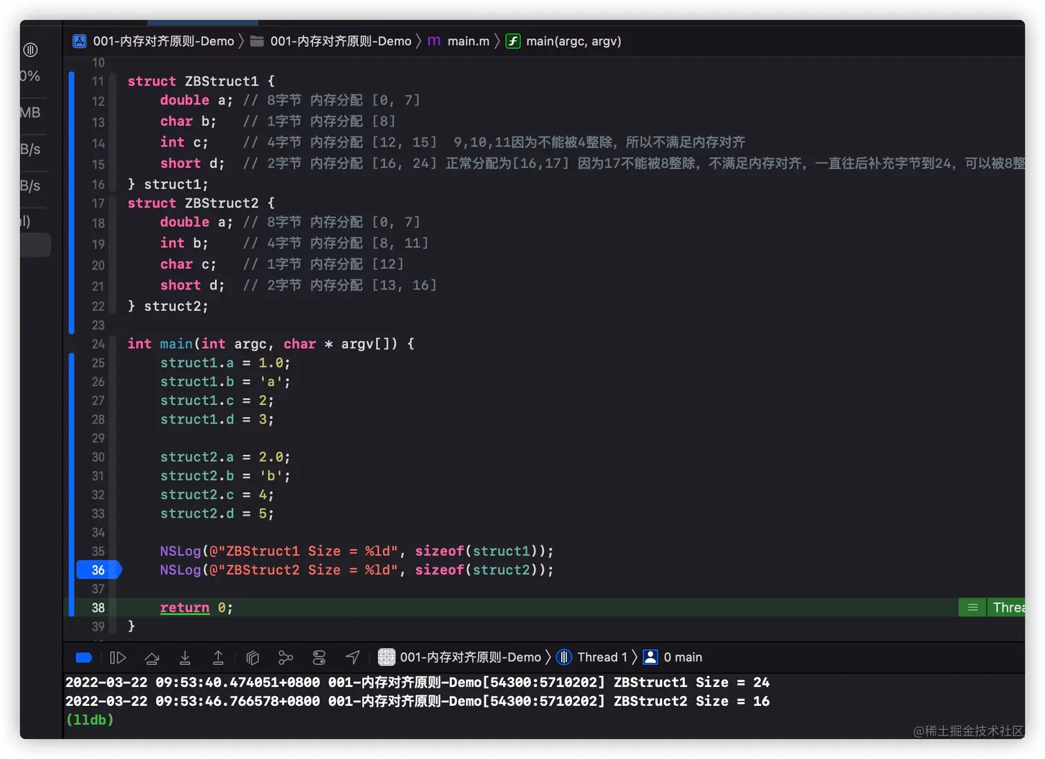Screen dimensions: 1045x759
Task: Click the folder 001-内存对齐原则-Demo breadcrumb
Action: pyautogui.click(x=330, y=41)
